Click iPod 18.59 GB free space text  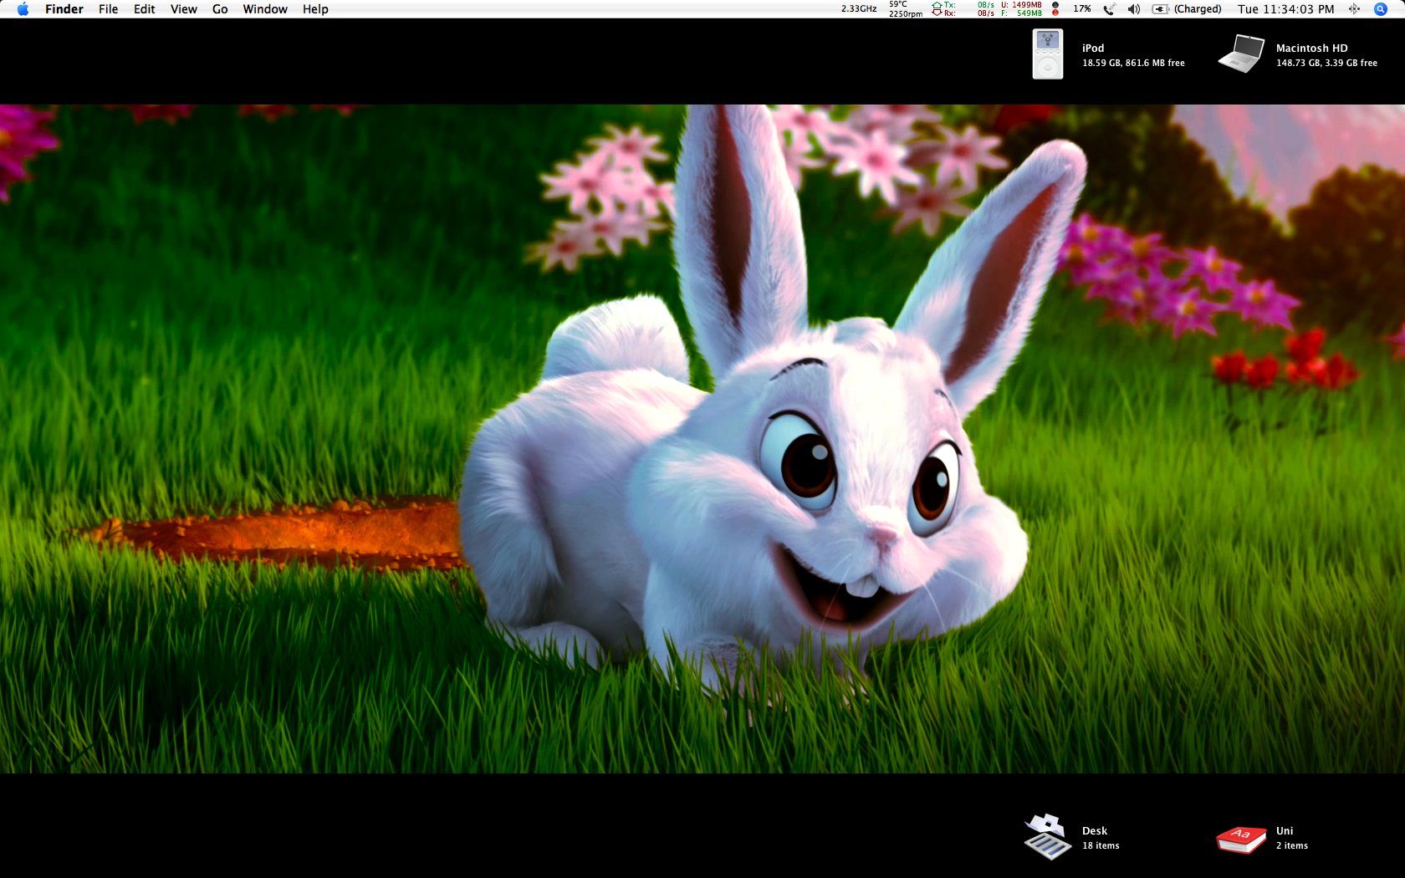(1133, 63)
